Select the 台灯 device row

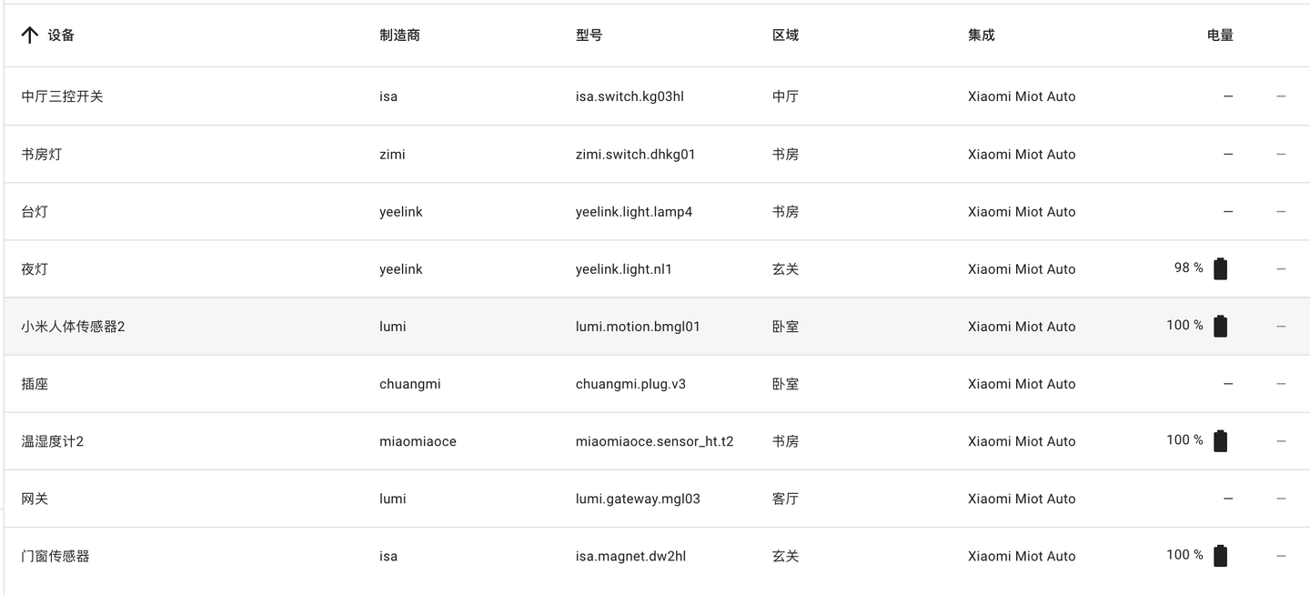coord(35,212)
